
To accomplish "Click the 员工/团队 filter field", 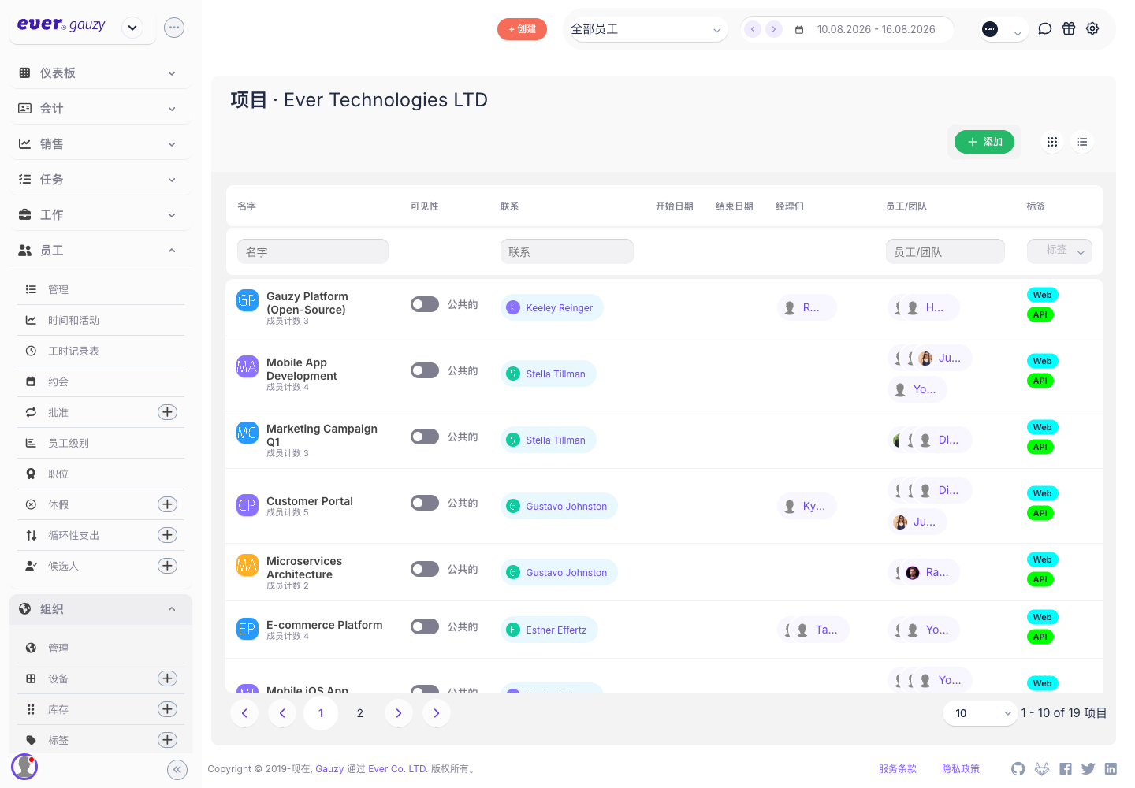I will point(945,251).
